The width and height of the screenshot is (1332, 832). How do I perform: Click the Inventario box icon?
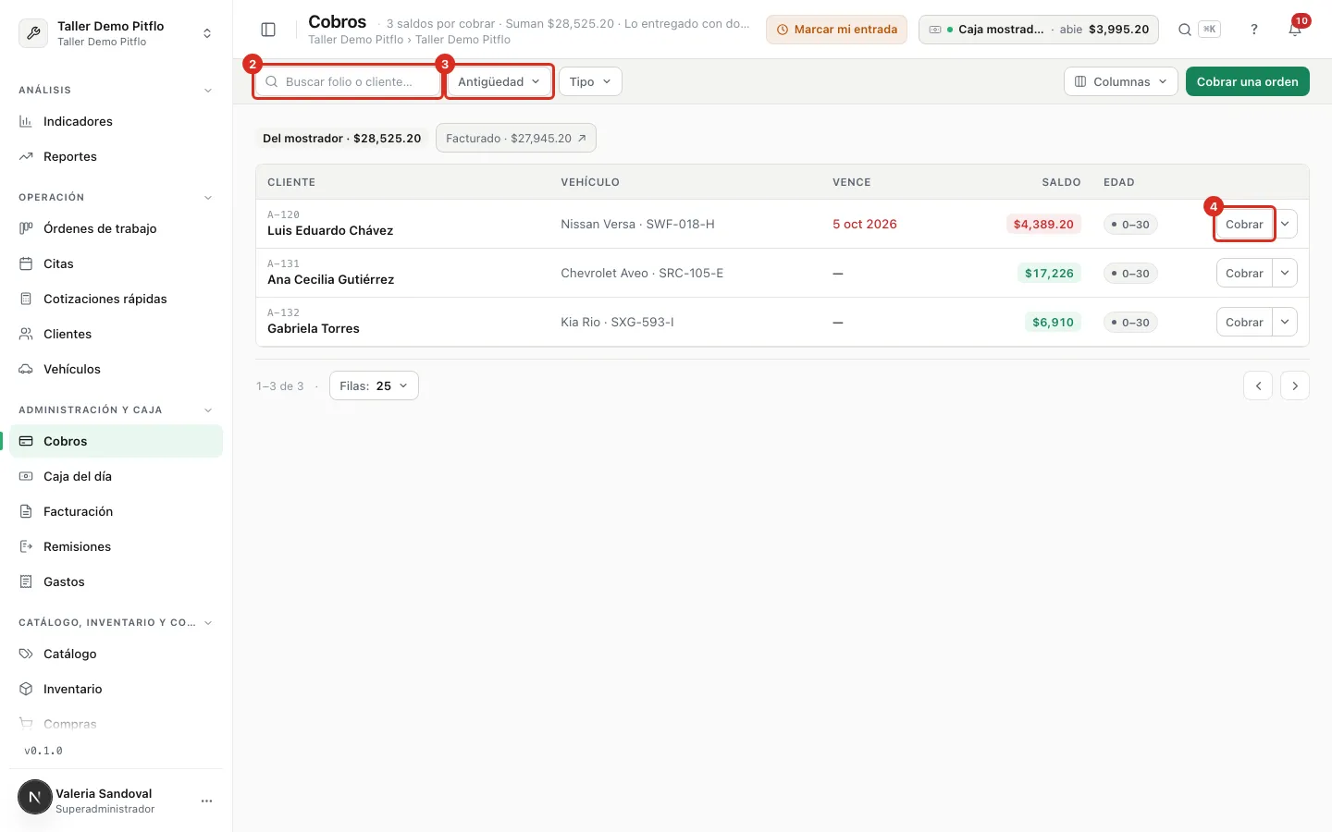click(26, 689)
